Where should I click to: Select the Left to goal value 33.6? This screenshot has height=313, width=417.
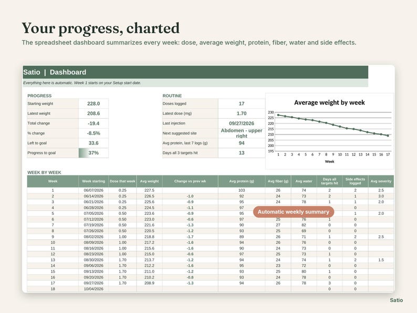[93, 143]
